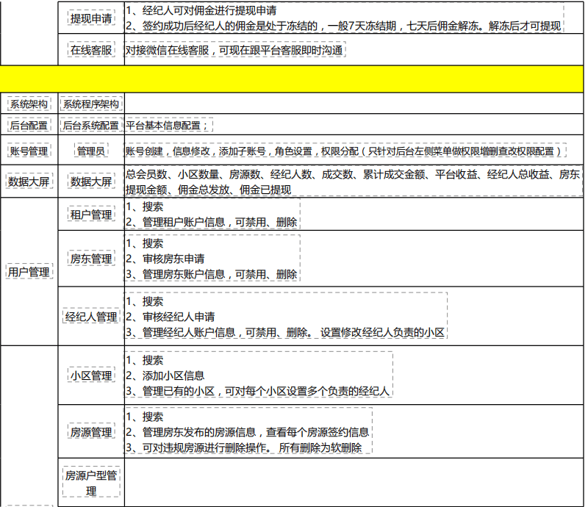The width and height of the screenshot is (588, 507).
Task: Click the 系统架构 cell
Action: [x=29, y=104]
